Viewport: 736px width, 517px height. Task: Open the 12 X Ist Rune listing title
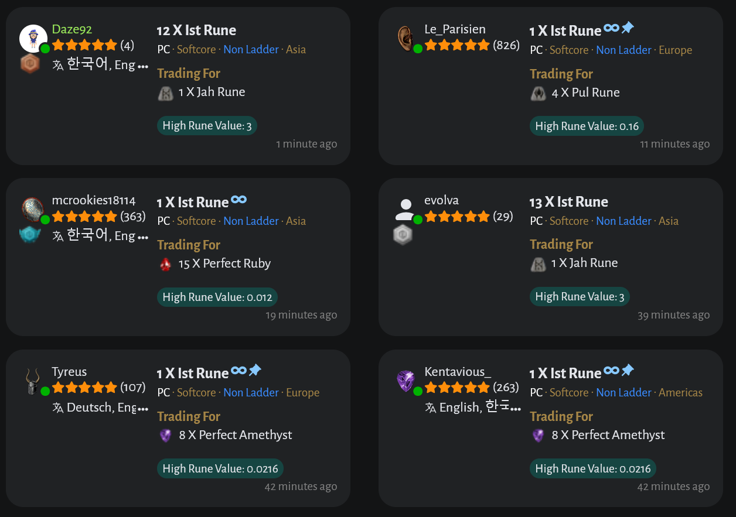196,30
